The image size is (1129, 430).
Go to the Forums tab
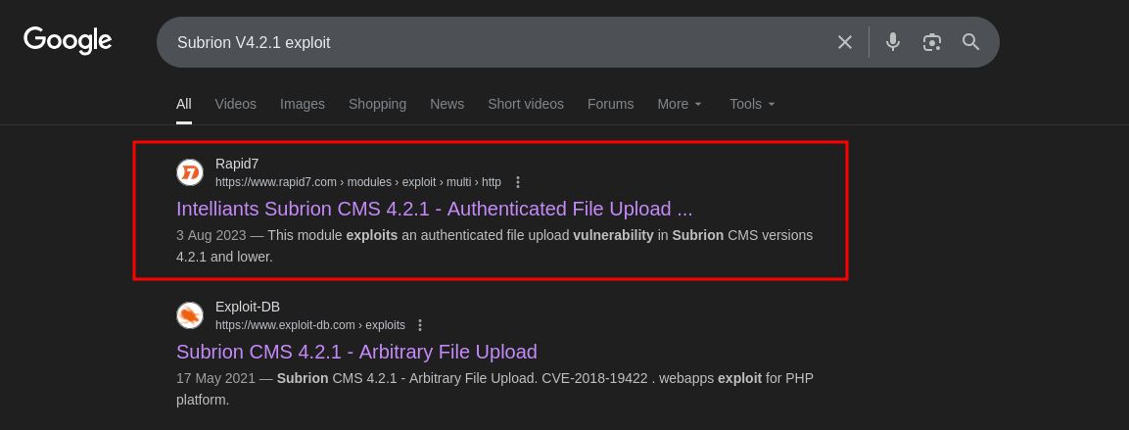pyautogui.click(x=610, y=104)
